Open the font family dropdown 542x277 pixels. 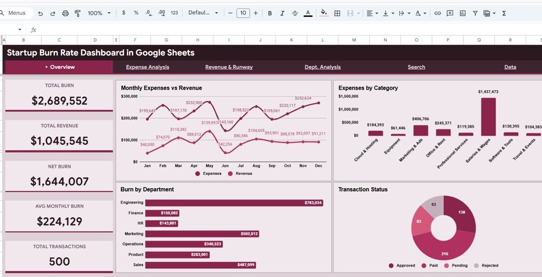point(203,13)
